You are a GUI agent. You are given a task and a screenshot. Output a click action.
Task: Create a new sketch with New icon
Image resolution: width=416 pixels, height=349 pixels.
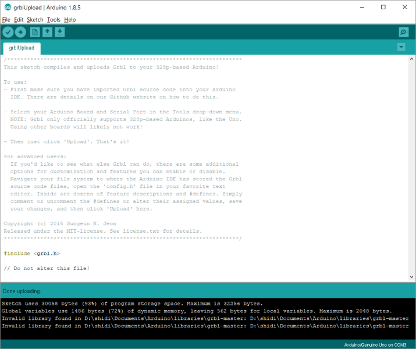pos(35,33)
